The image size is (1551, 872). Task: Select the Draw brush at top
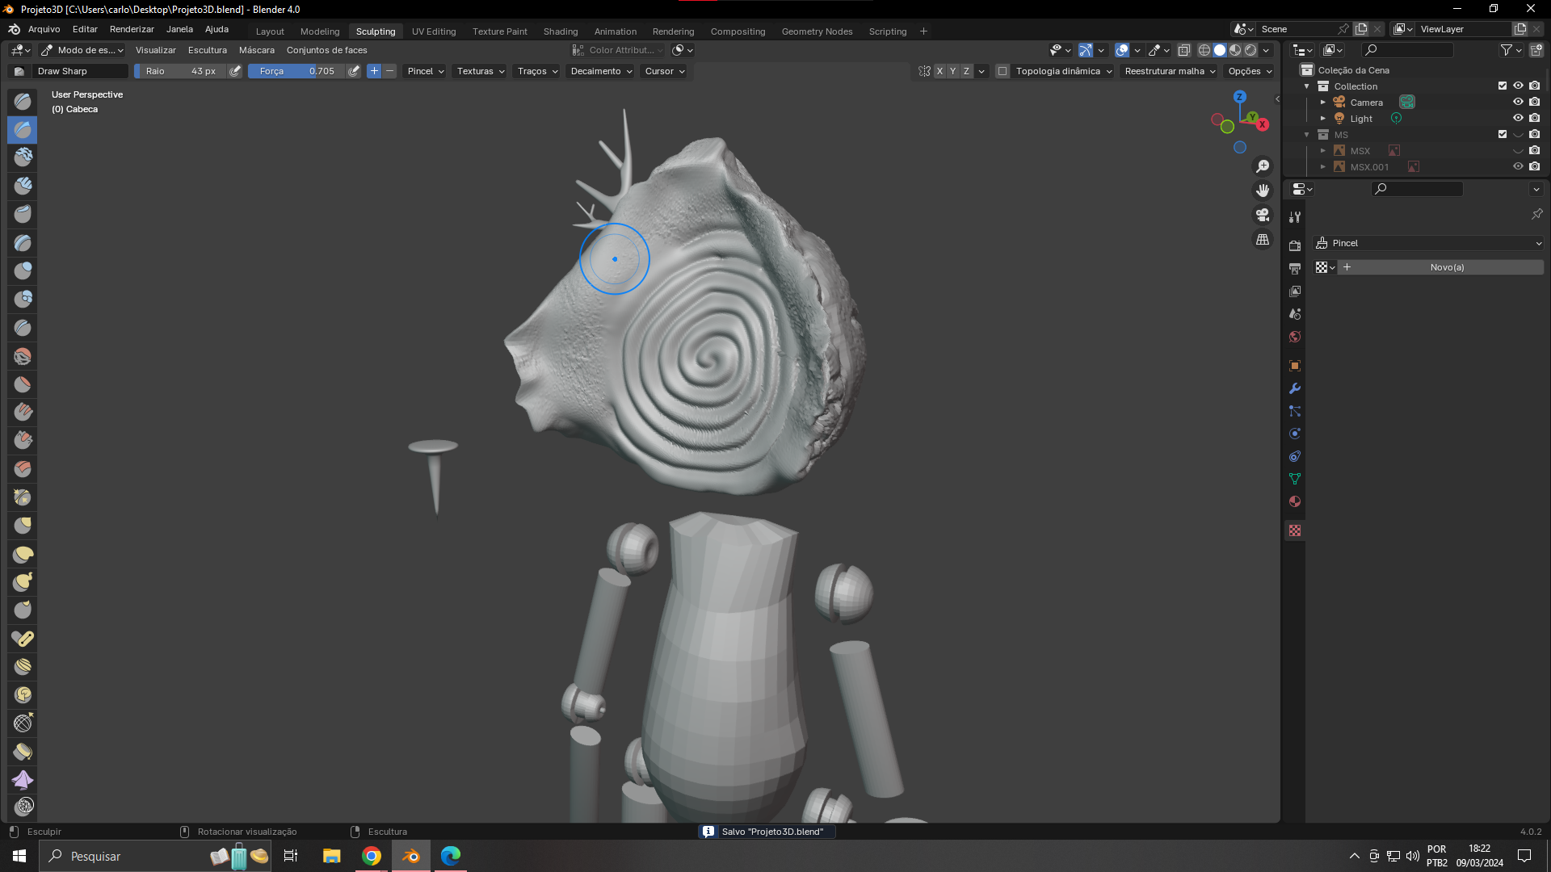pos(23,101)
